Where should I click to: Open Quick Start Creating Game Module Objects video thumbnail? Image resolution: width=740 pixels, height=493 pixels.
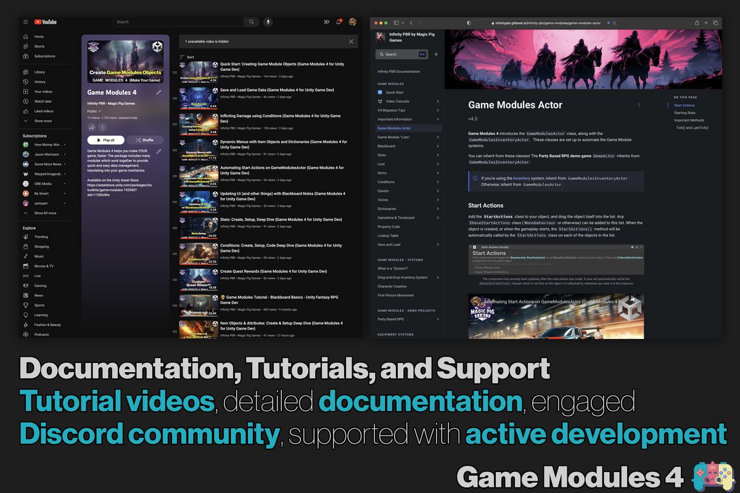pyautogui.click(x=199, y=72)
